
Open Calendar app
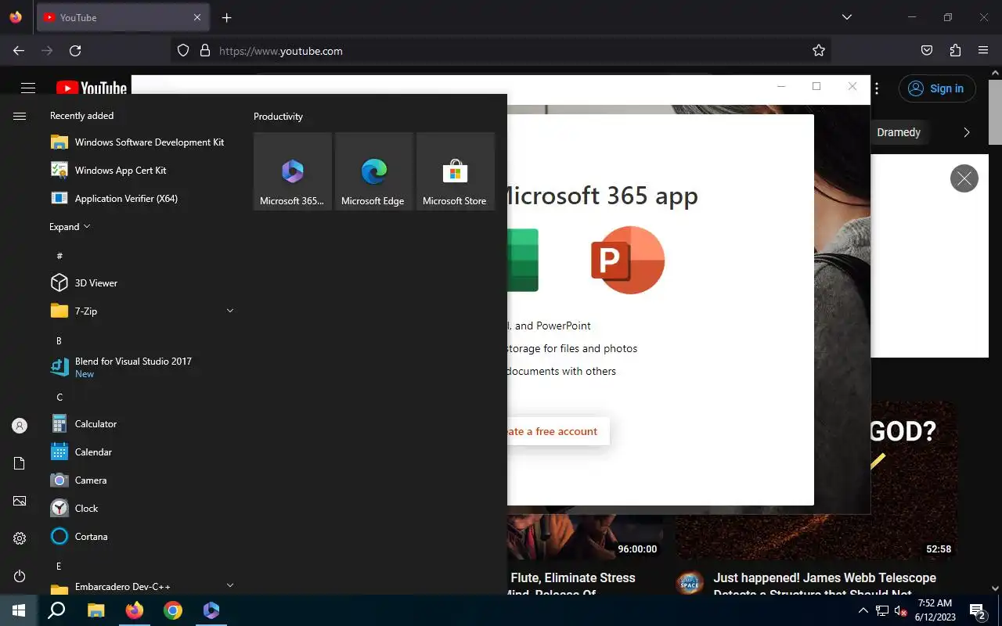click(141, 452)
